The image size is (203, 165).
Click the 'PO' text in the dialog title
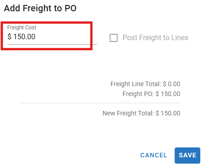coord(71,8)
